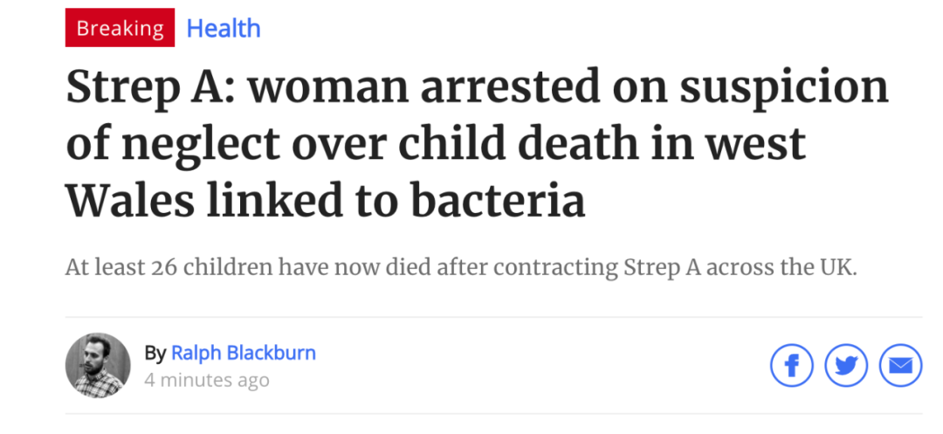Screen dimensions: 943x434
Task: Select the 'By' label before author name
Action: click(155, 354)
